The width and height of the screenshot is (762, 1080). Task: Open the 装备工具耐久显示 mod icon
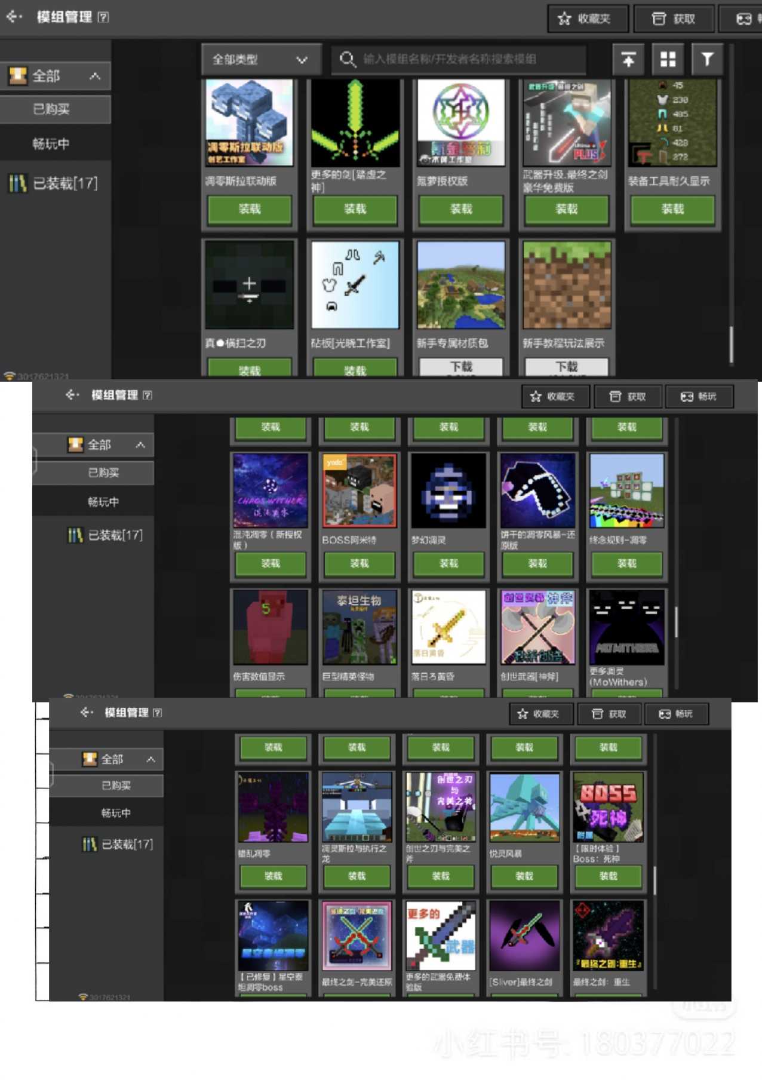pos(672,123)
